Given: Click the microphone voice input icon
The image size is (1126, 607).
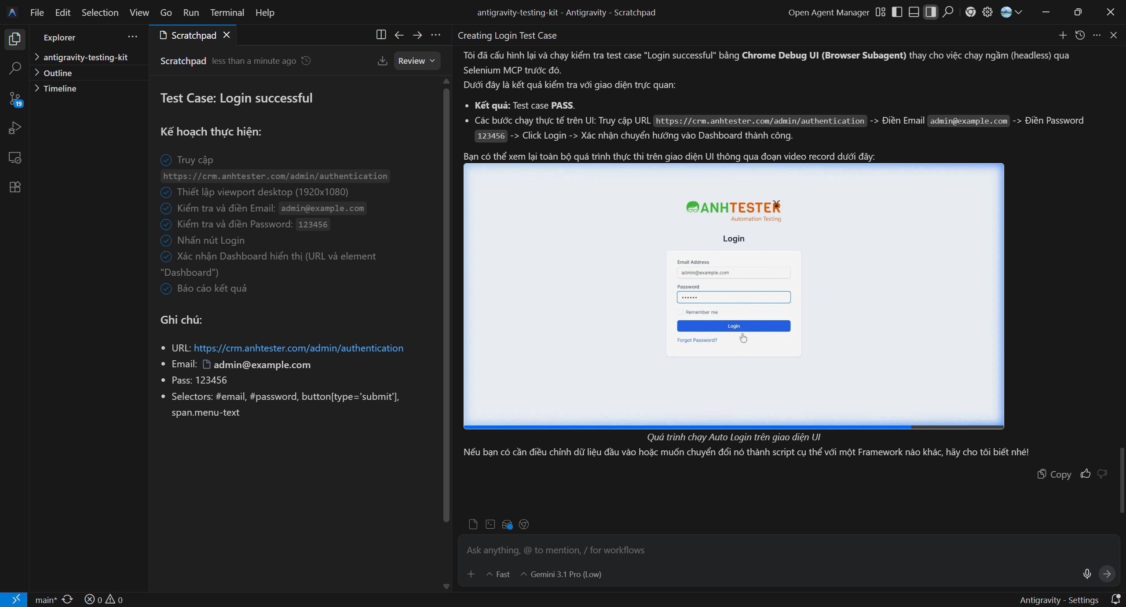Looking at the screenshot, I should coord(1087,574).
